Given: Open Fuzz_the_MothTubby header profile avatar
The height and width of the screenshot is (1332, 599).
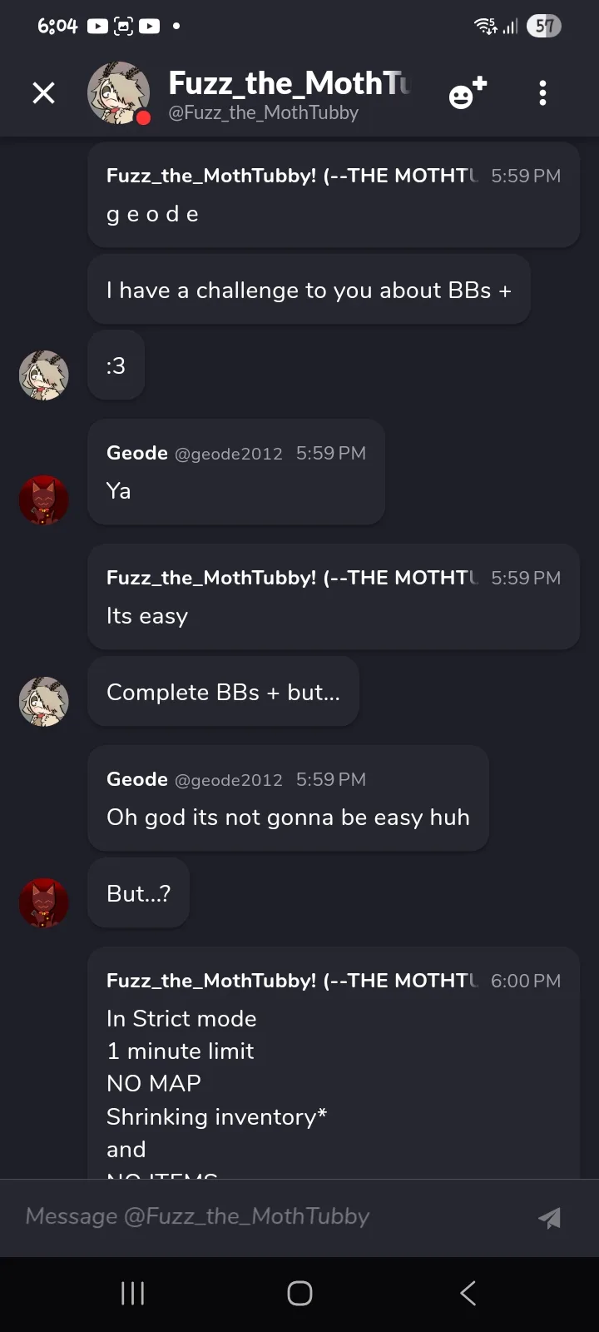Looking at the screenshot, I should 119,92.
